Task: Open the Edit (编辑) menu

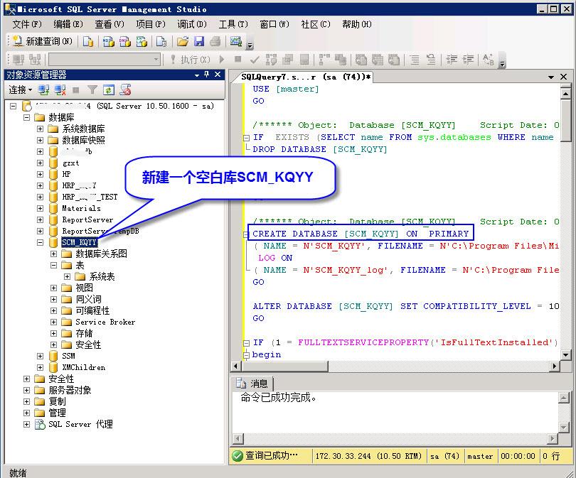Action: tap(68, 24)
